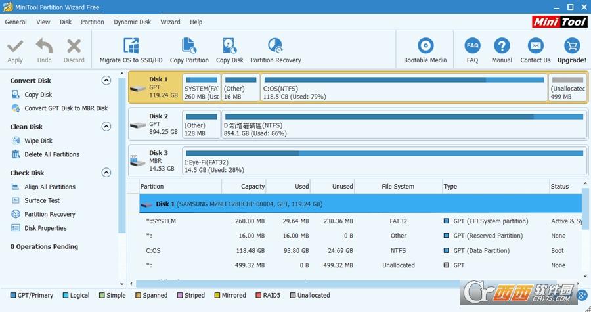
Task: Launch Migrate OS to SSD/HD
Action: click(131, 50)
